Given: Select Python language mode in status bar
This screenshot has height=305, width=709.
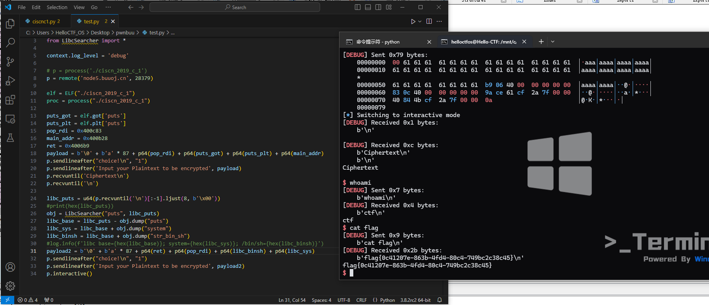Looking at the screenshot, I should pos(387,300).
